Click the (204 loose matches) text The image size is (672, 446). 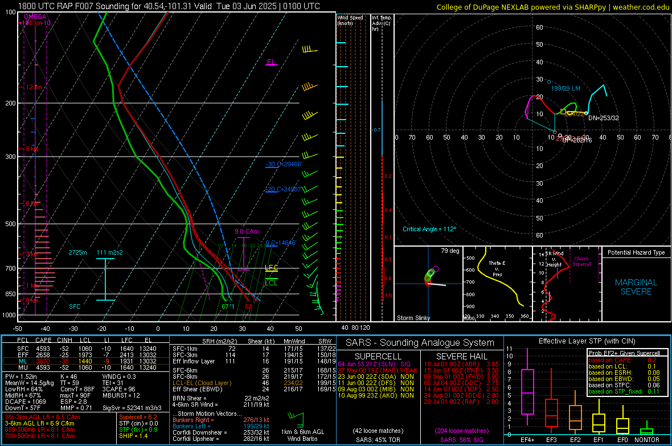(x=461, y=431)
